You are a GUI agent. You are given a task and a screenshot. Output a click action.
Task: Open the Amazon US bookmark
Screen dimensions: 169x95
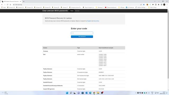tap(20, 7)
